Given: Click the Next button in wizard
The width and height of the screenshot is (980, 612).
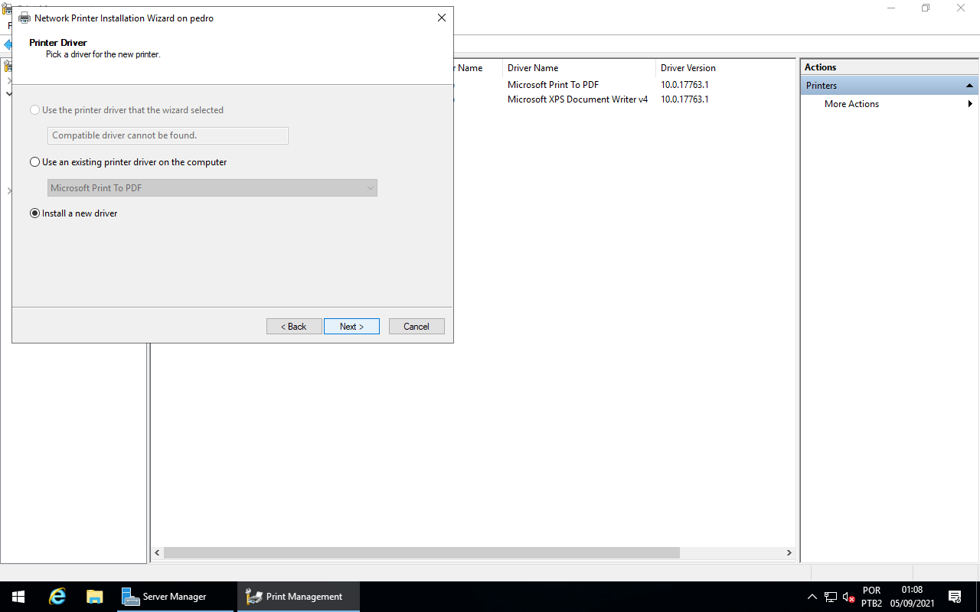Looking at the screenshot, I should point(351,327).
